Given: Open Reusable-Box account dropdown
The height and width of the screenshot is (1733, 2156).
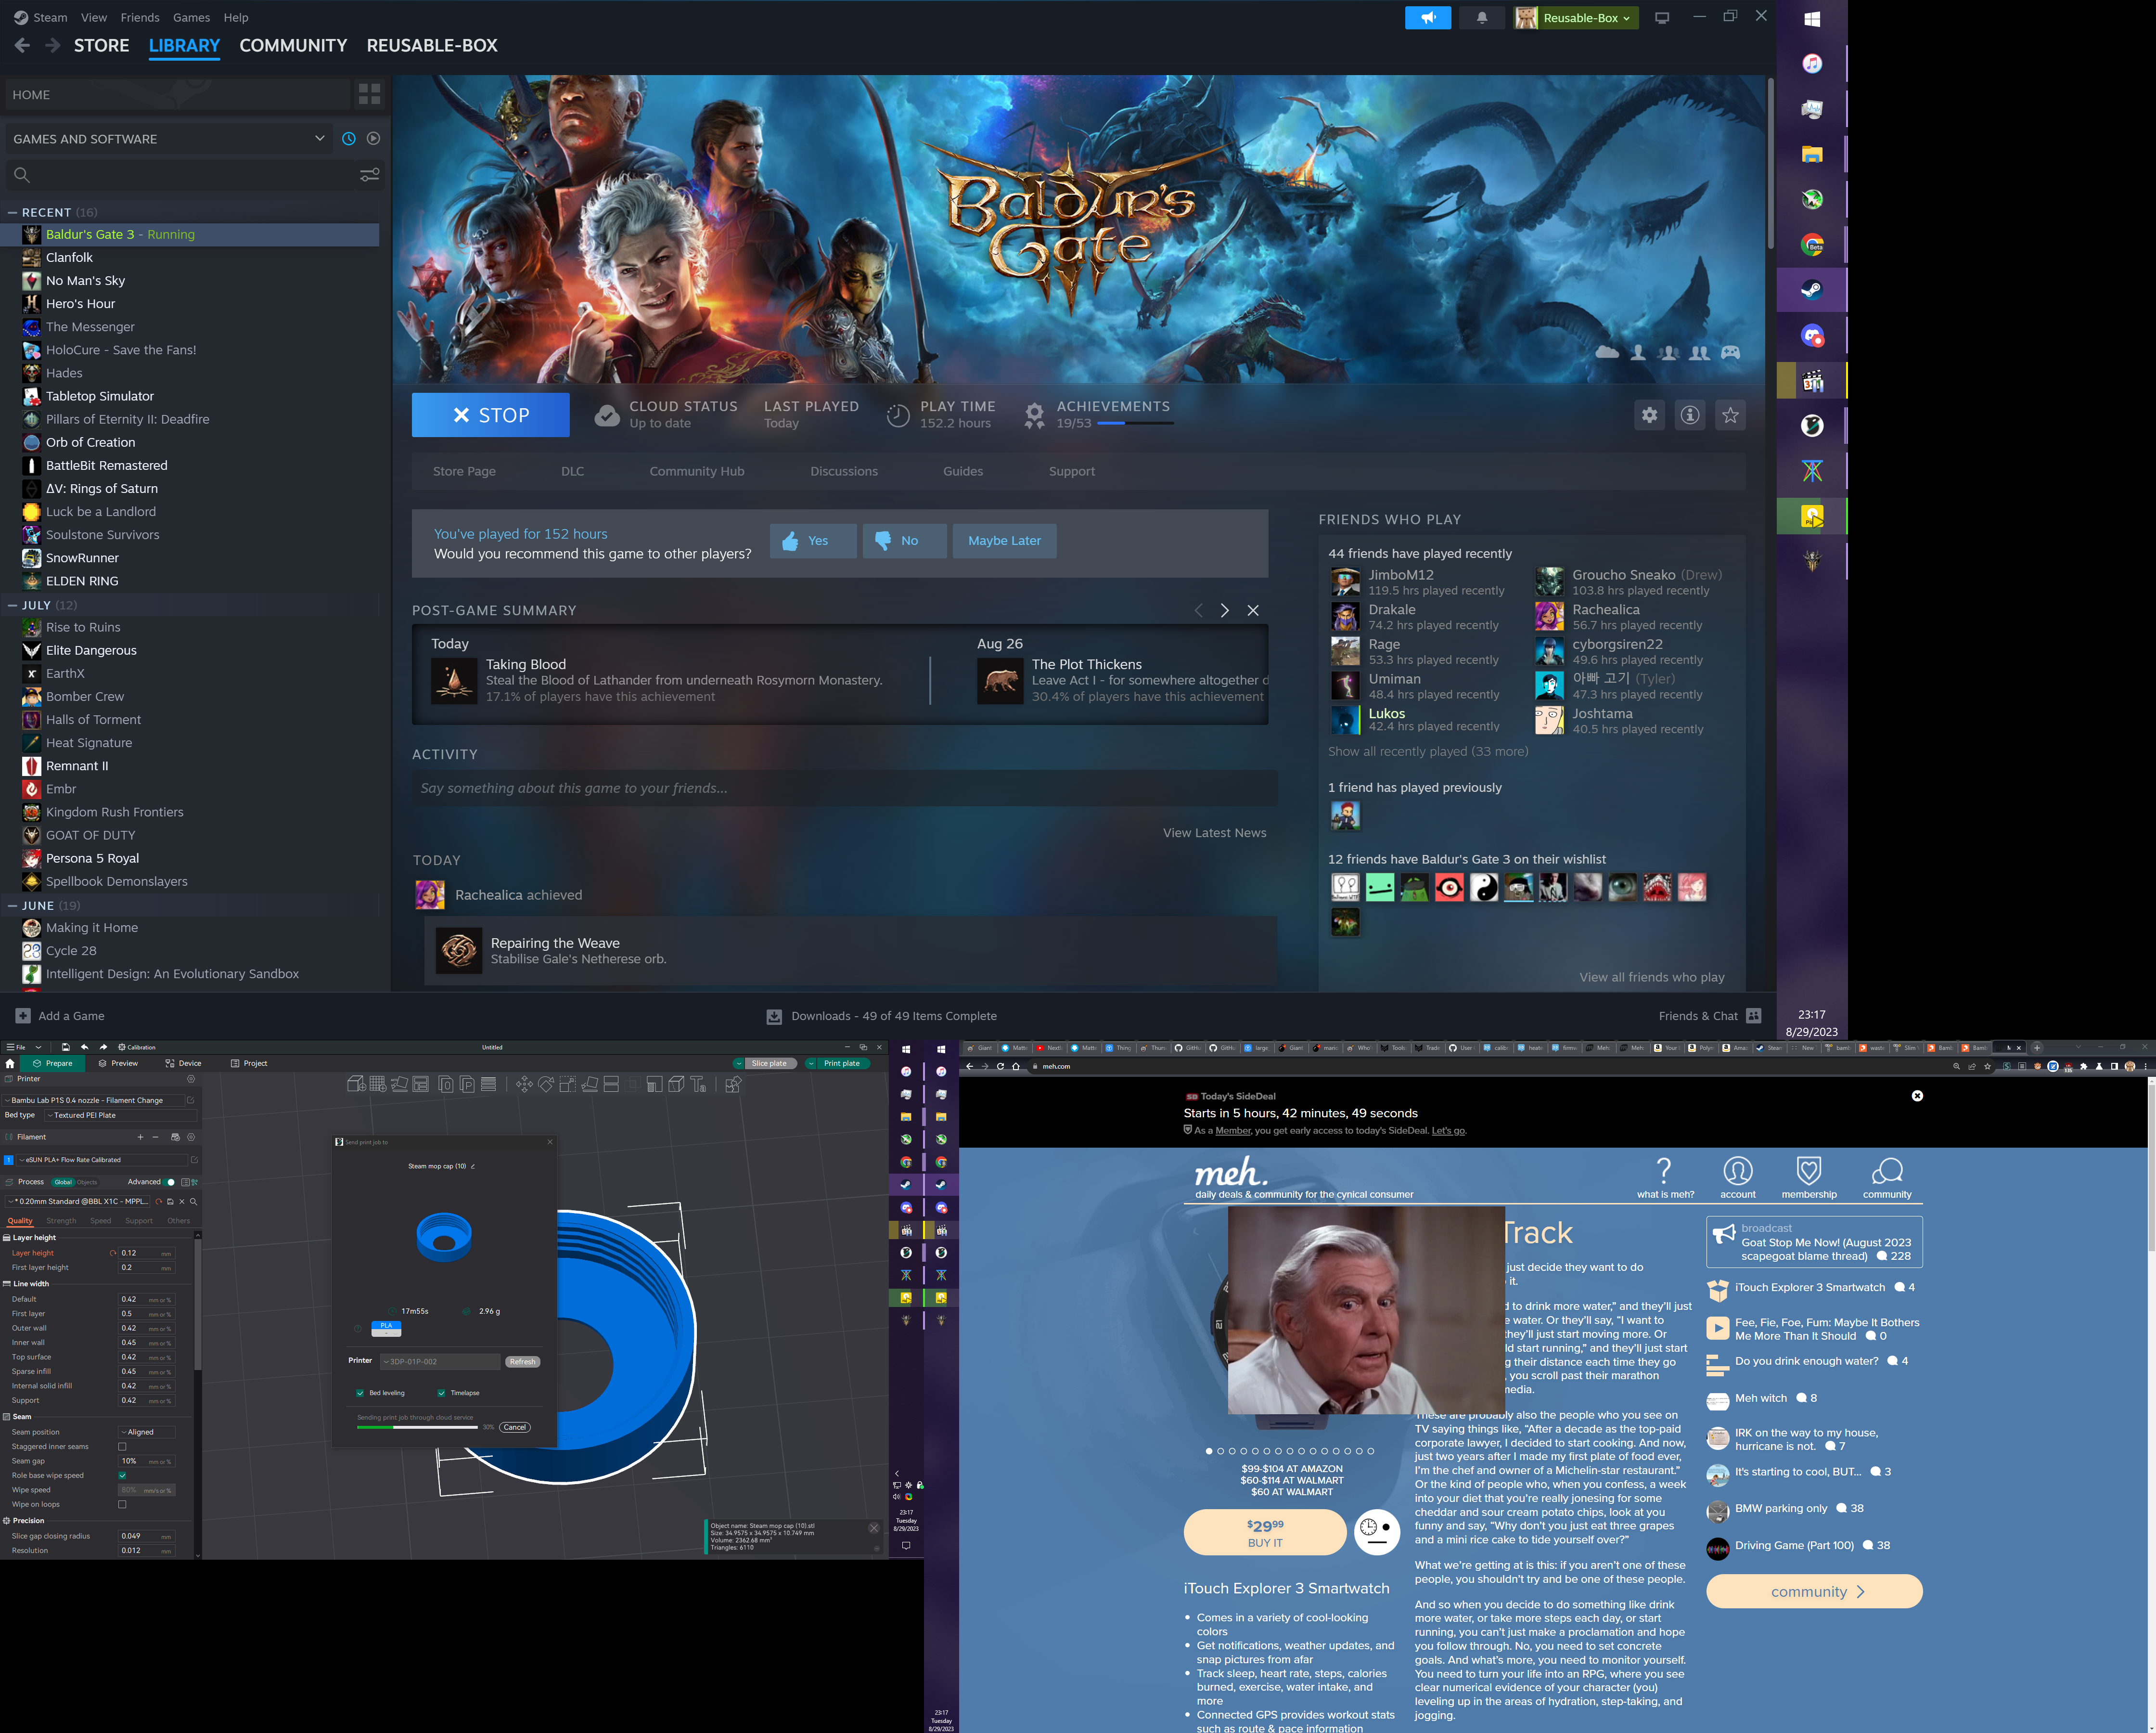Looking at the screenshot, I should 1576,18.
